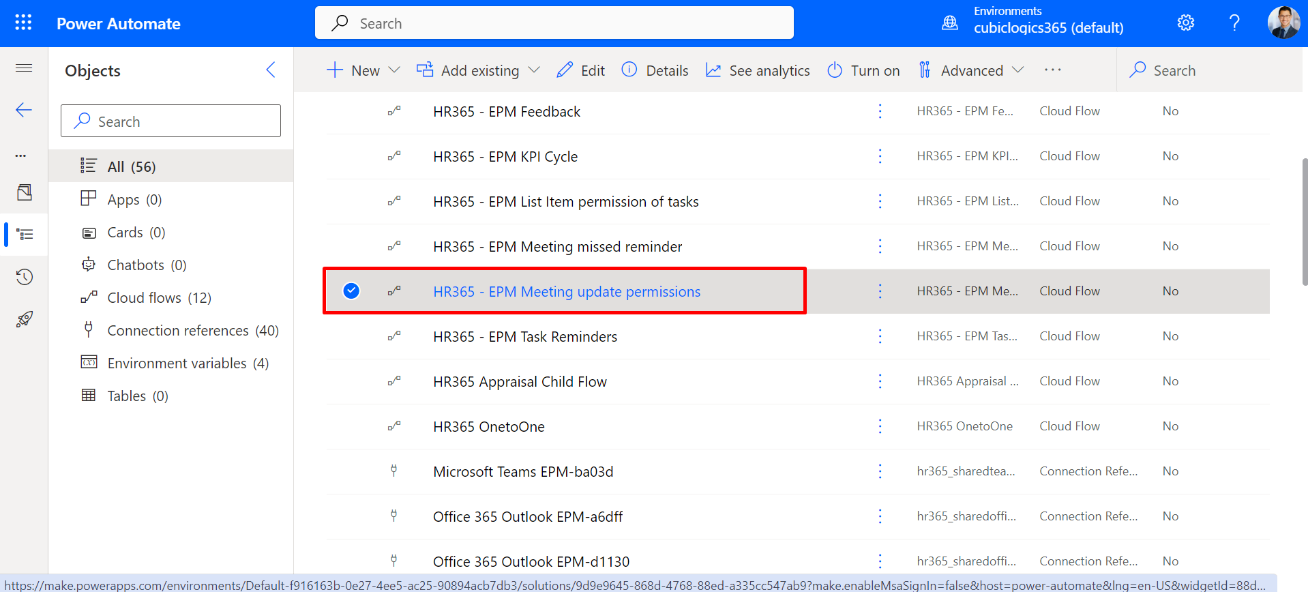Click the Objects pane search field
Screen dimensions: 1308x592
click(170, 121)
